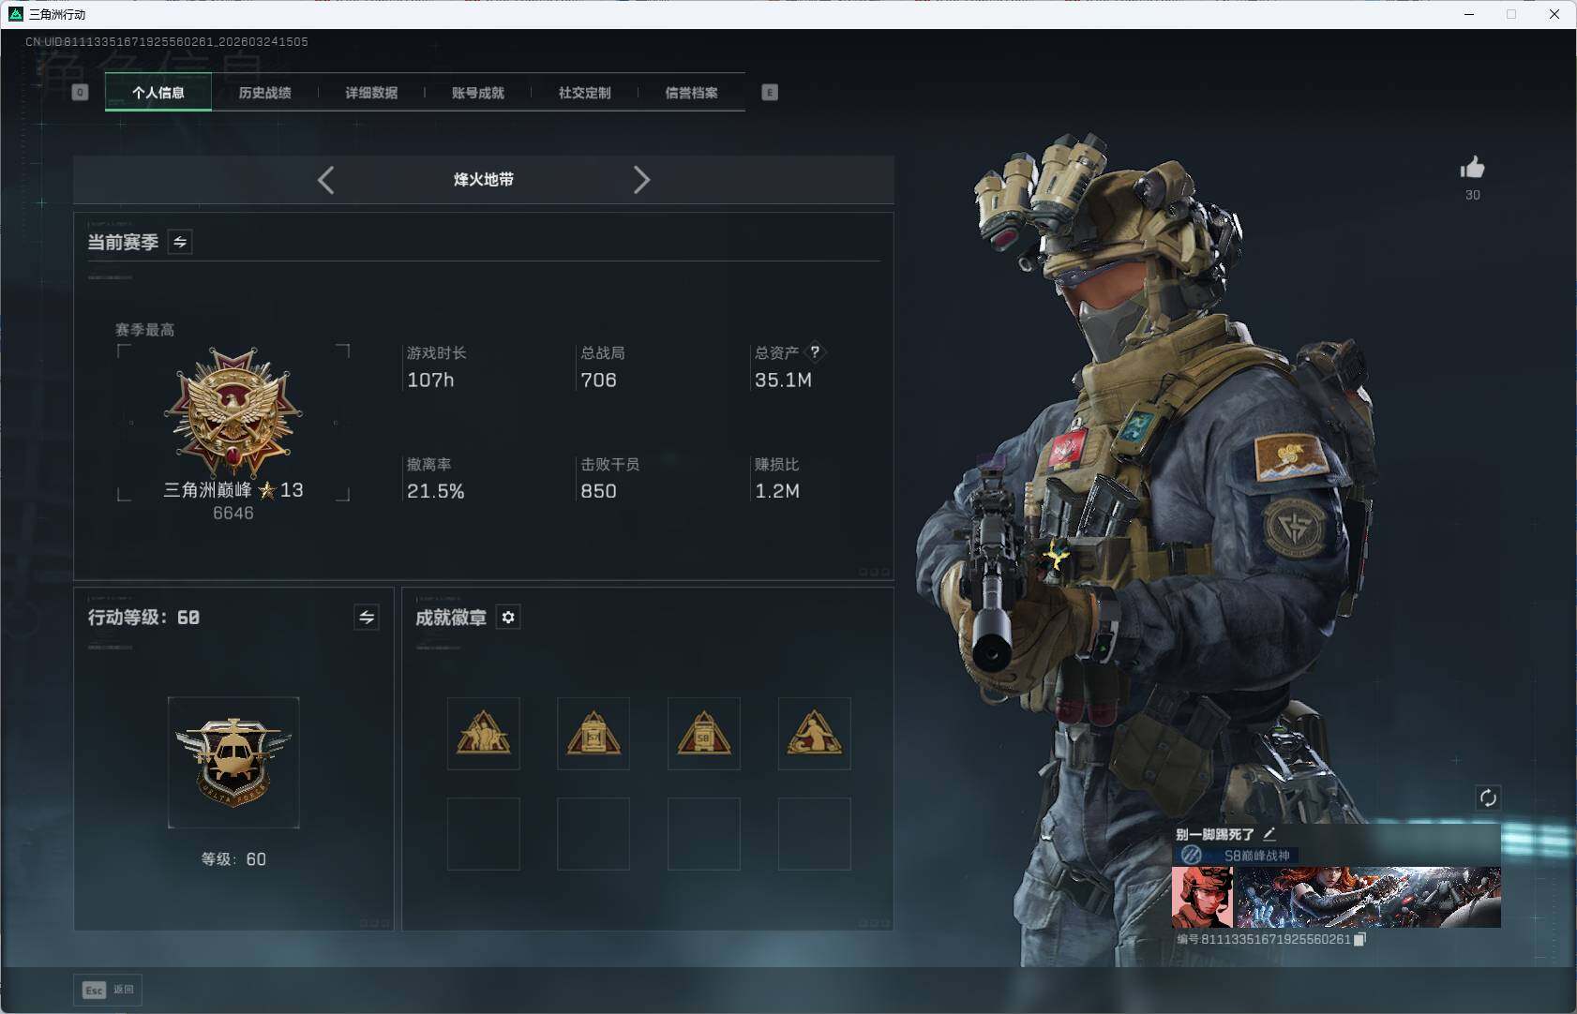The width and height of the screenshot is (1577, 1014).
Task: Click the like count 30
Action: coord(1473,195)
